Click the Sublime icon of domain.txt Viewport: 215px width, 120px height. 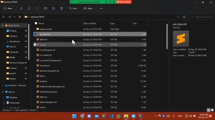(x=38, y=65)
